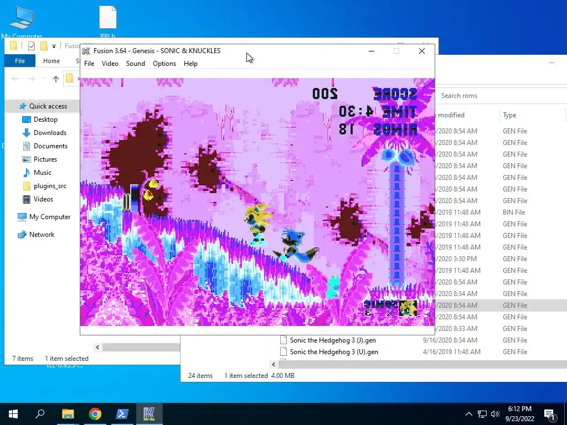567x425 pixels.
Task: Open Pictures in the navigation pane
Action: click(x=45, y=159)
